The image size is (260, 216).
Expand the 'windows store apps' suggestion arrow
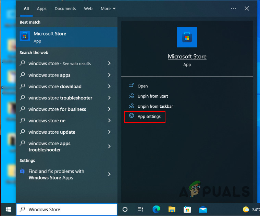tap(109, 75)
